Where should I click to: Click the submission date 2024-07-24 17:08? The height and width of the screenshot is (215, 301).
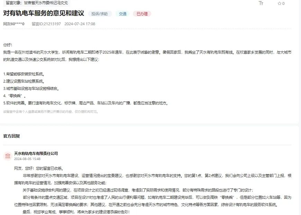[x=77, y=24]
